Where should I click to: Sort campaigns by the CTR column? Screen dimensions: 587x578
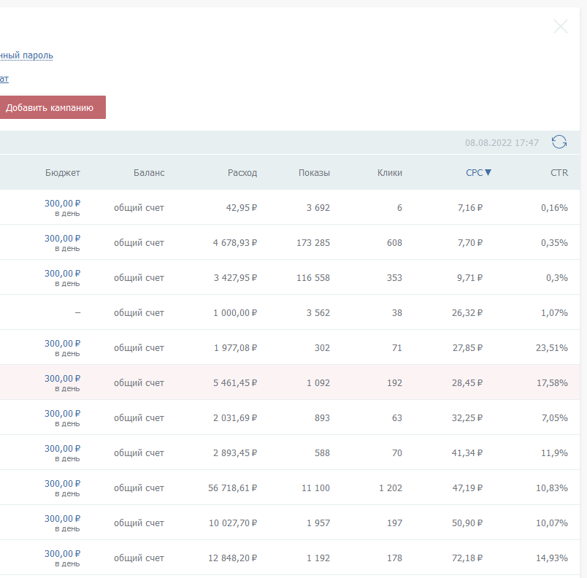click(559, 173)
